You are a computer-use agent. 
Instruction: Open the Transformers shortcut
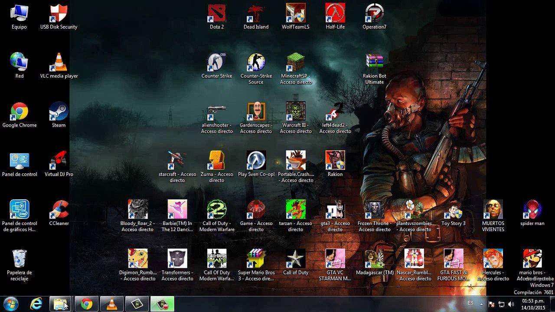tap(177, 265)
